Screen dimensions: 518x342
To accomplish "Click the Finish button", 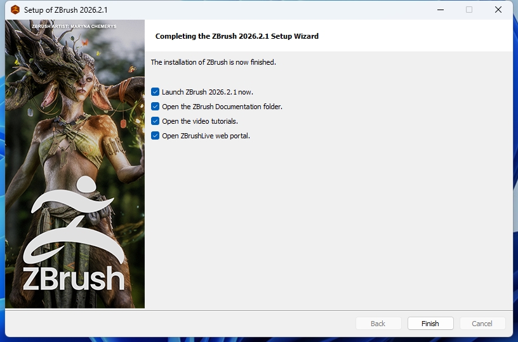I will tap(430, 324).
